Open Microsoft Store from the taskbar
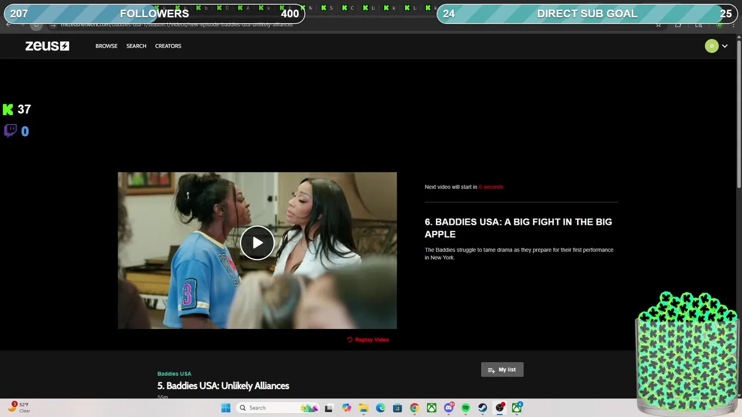Viewport: 742px width, 417px height. click(397, 408)
